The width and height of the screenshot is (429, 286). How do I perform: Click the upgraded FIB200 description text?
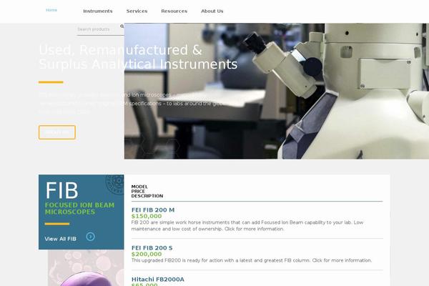point(252,260)
